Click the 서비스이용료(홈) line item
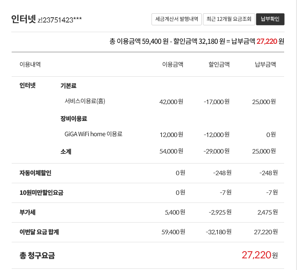 coord(85,101)
